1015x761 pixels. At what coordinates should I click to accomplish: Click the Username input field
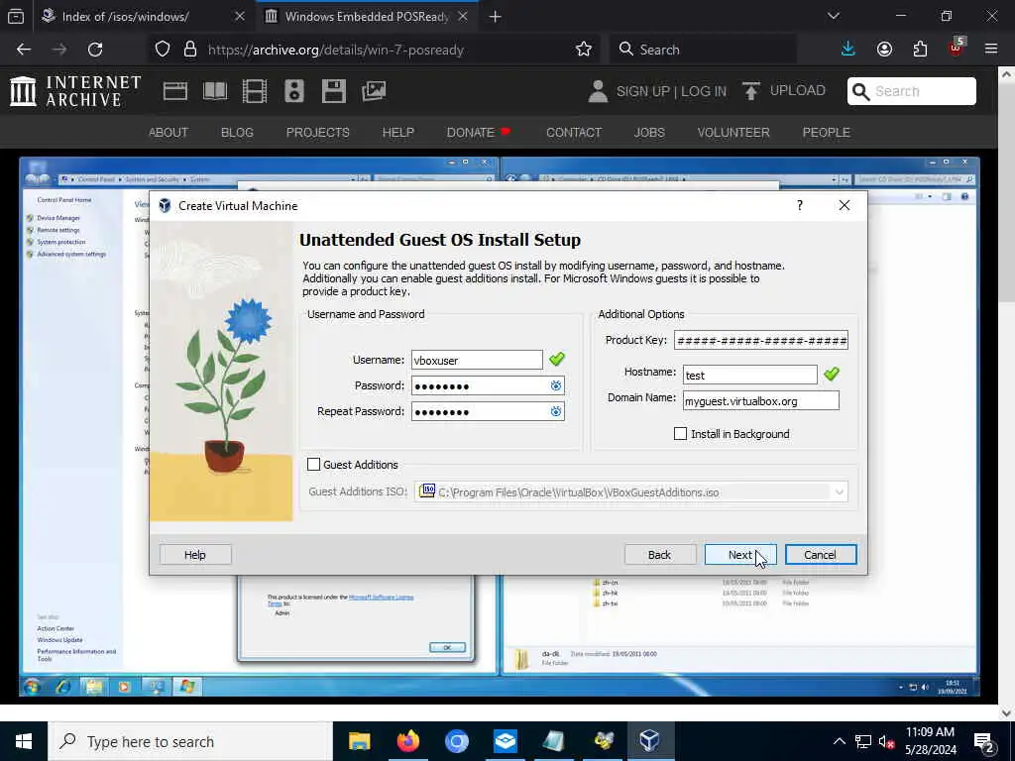click(x=477, y=360)
